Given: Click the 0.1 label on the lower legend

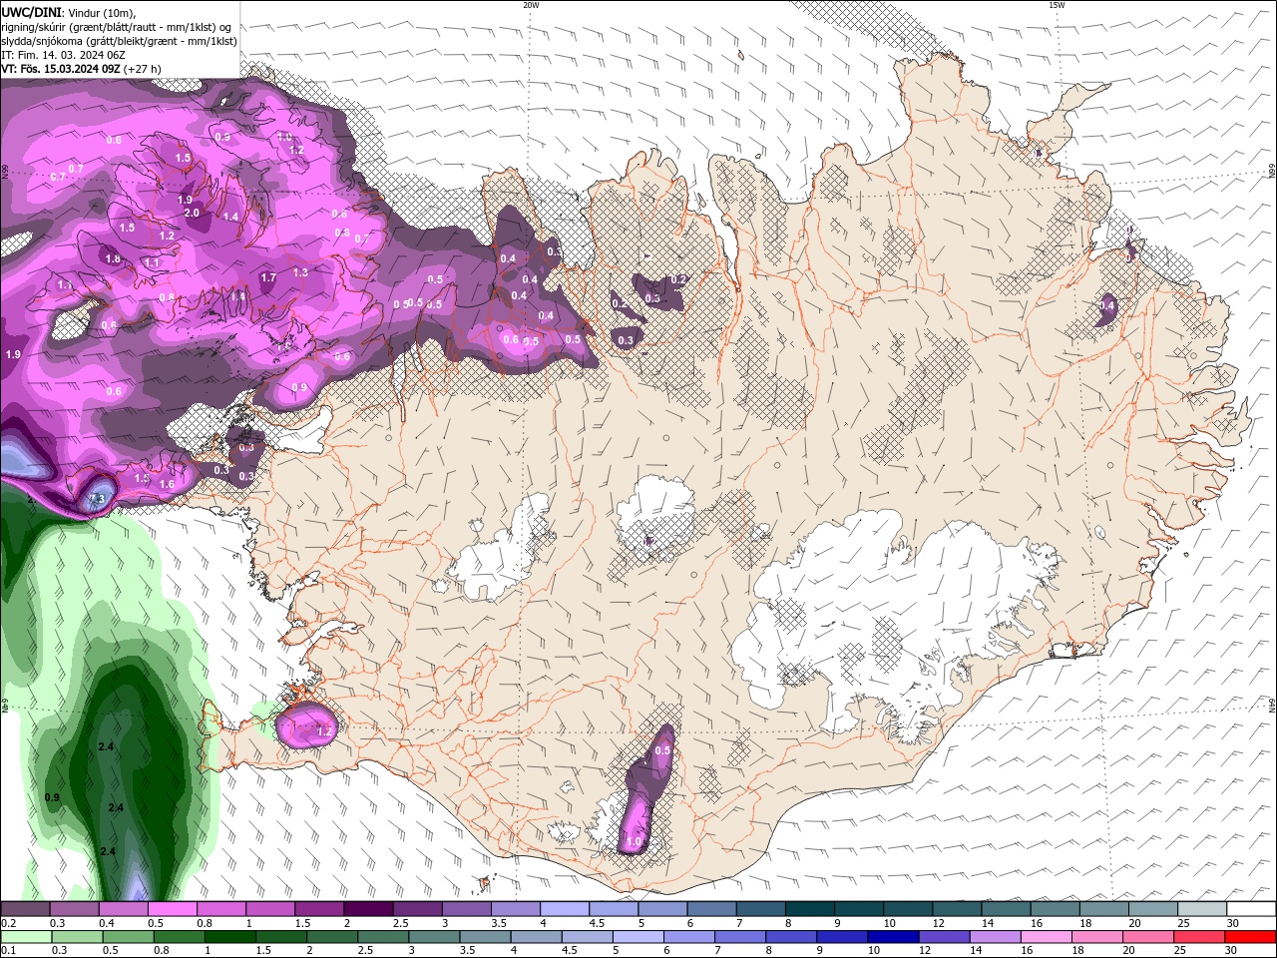Looking at the screenshot, I should [x=8, y=950].
